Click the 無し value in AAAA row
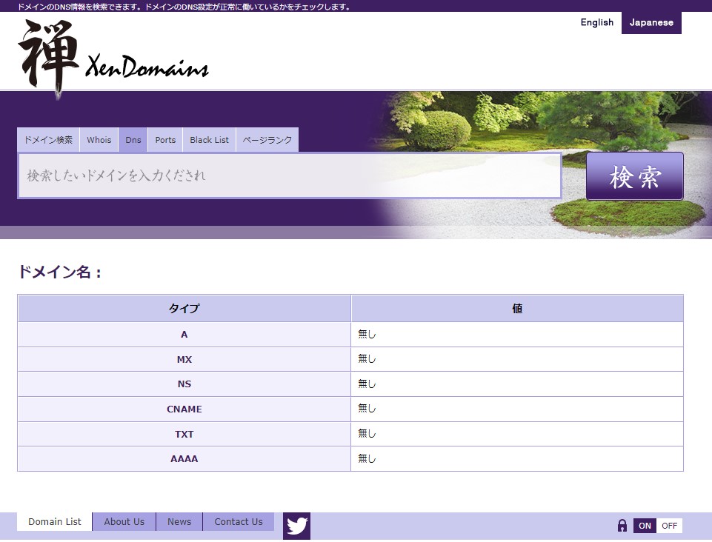712x542 pixels. (x=367, y=458)
